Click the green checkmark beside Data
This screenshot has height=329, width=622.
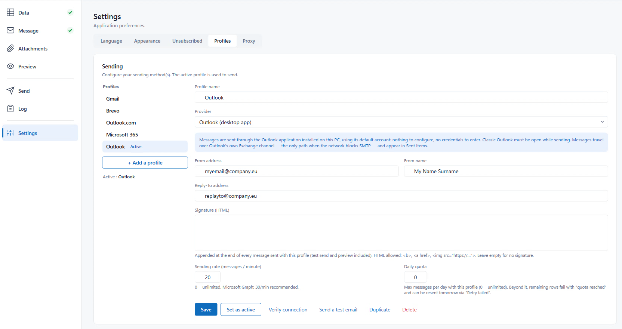70,13
